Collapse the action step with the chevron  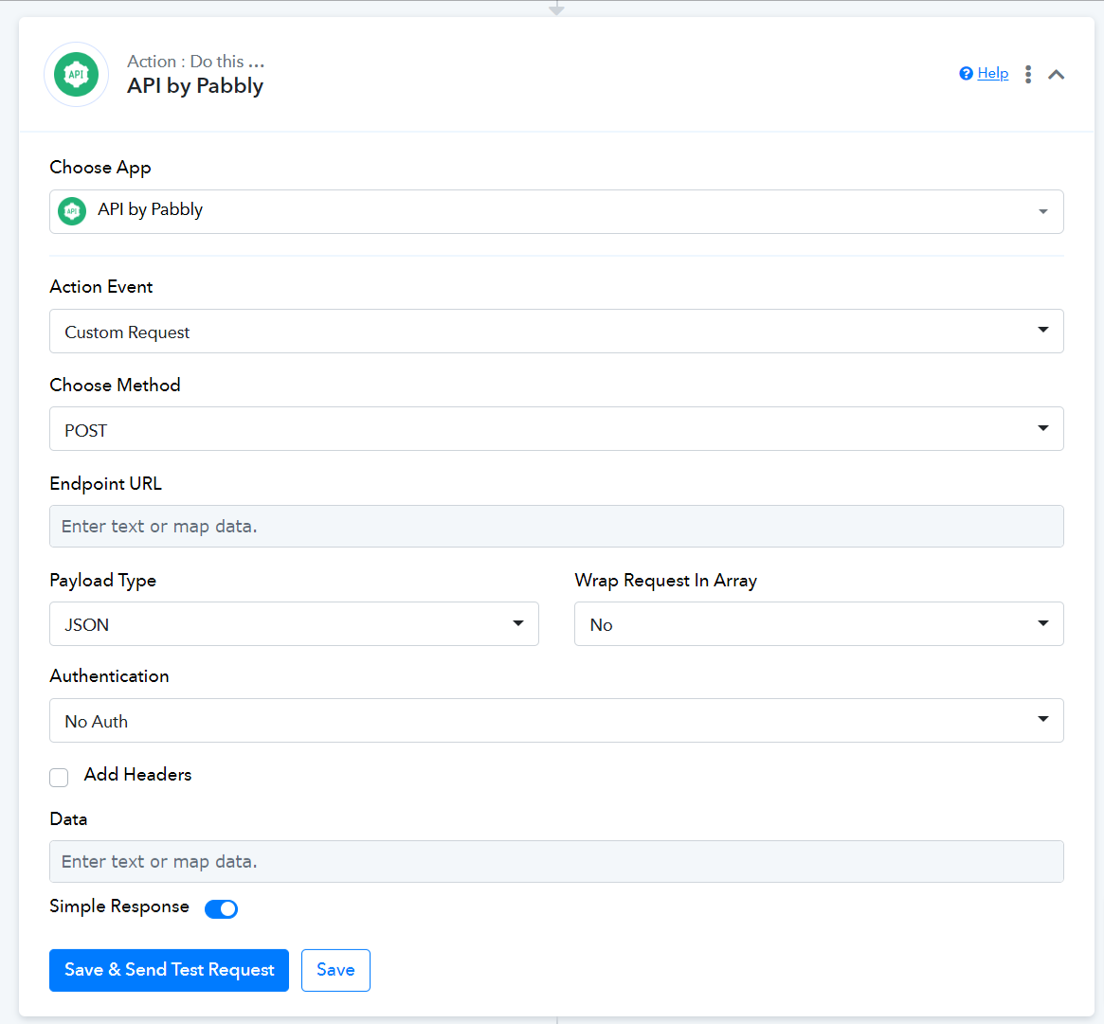[1056, 74]
